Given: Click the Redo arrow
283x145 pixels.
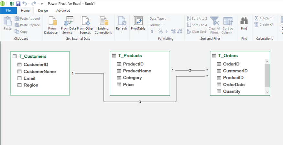Looking at the screenshot, I should (x=33, y=4).
